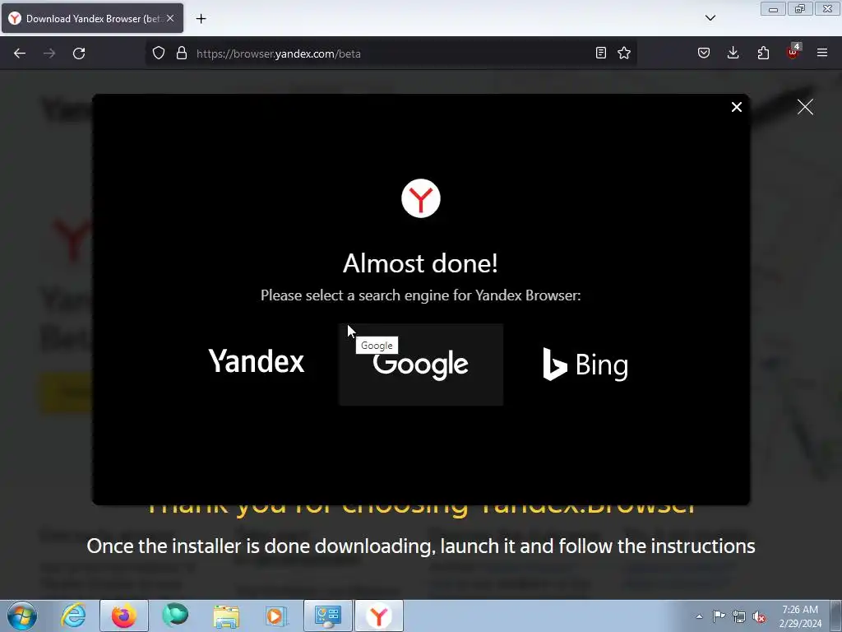The image size is (842, 632).
Task: Switch to Firefox in the taskbar
Action: pos(124,616)
